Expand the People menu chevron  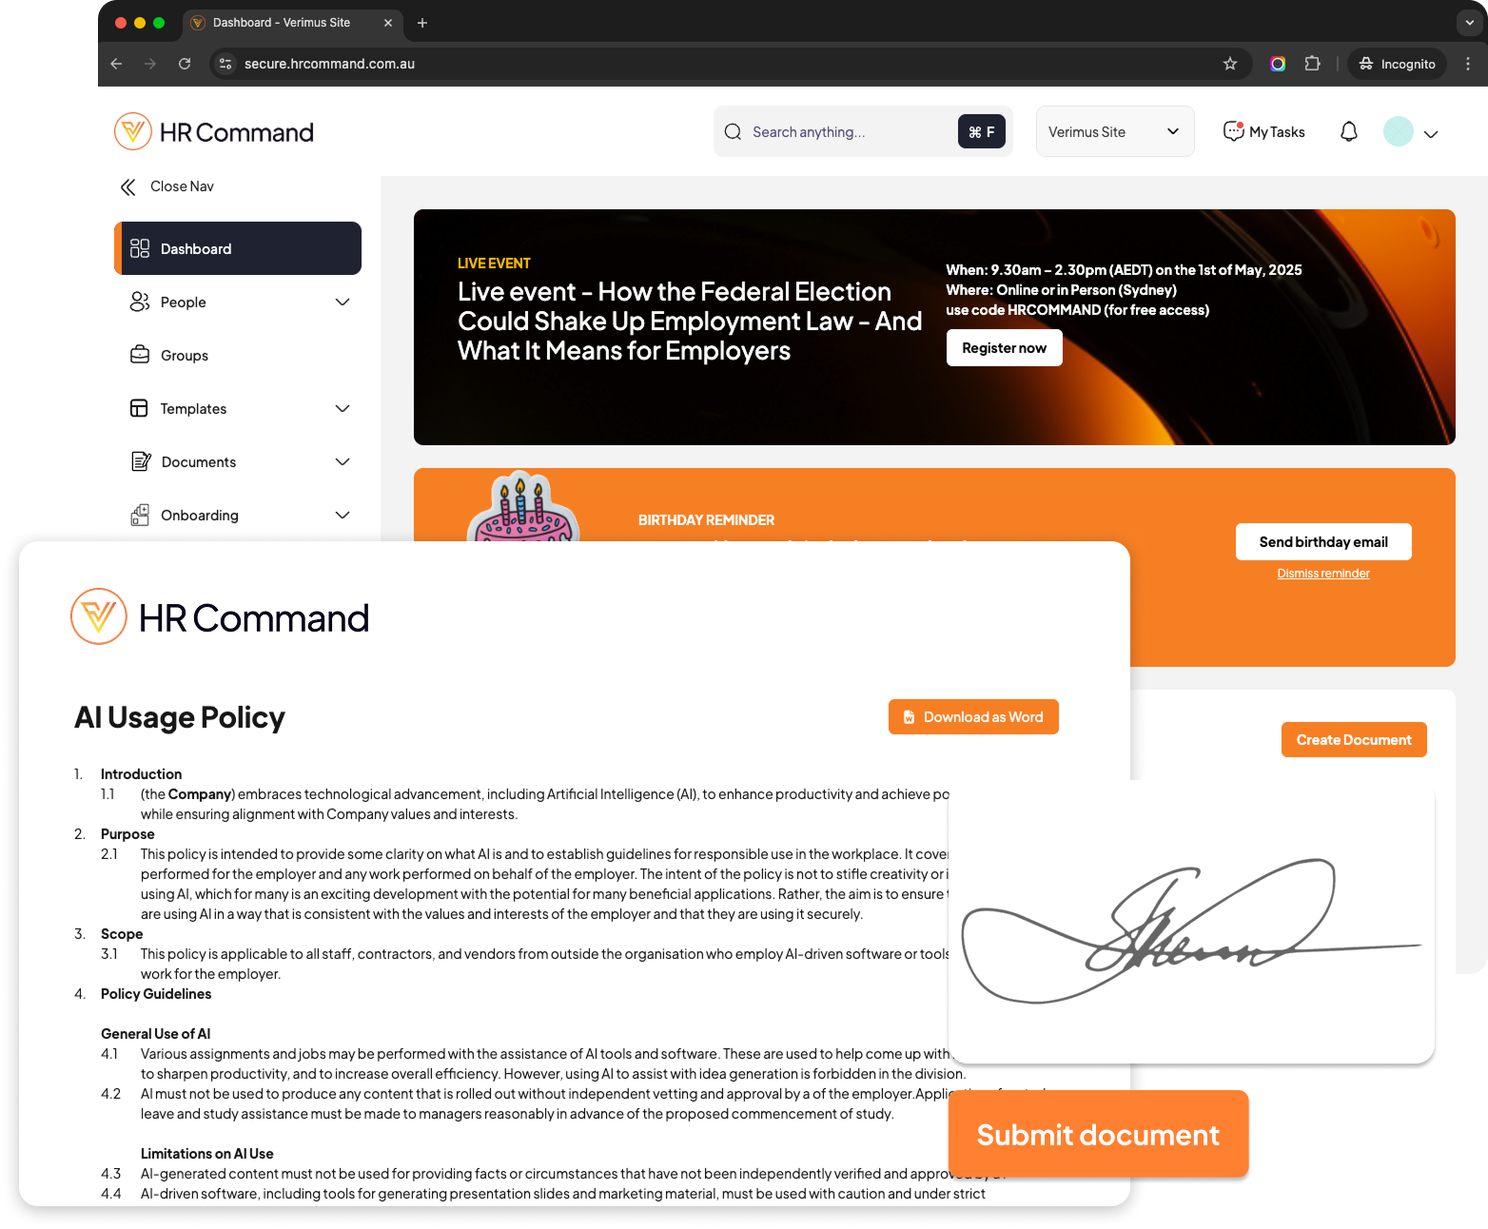[x=343, y=302]
